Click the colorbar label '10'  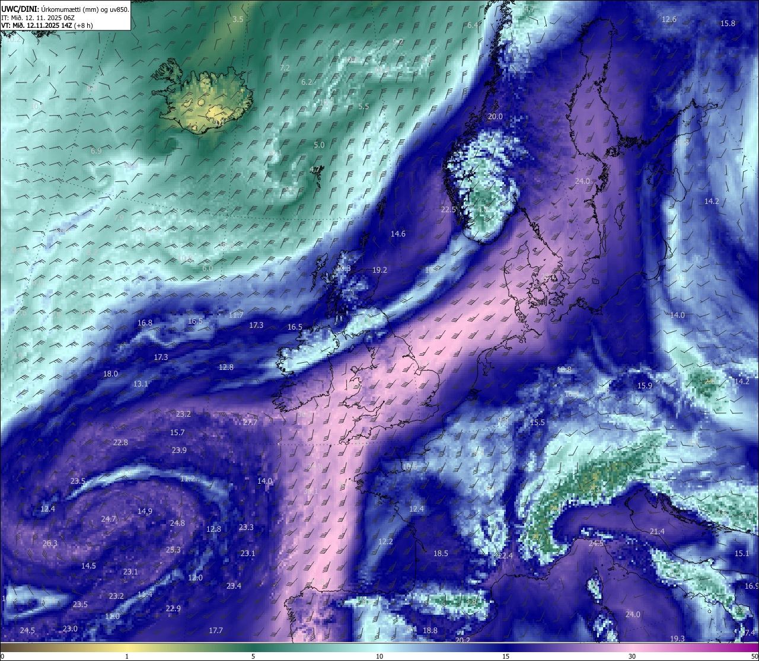click(379, 656)
